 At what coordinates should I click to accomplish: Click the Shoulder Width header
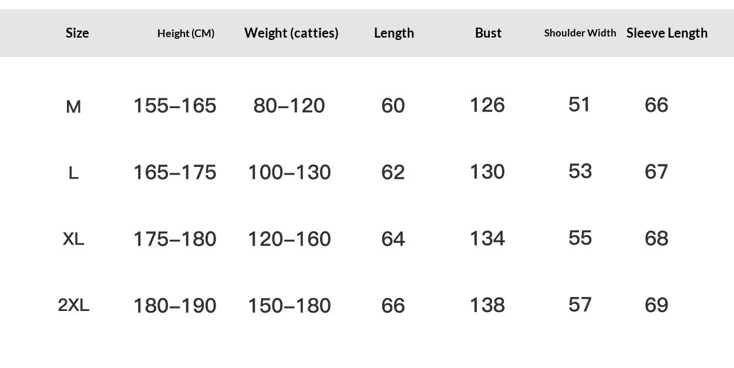pos(580,33)
